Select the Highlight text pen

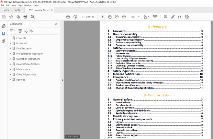(173, 17)
